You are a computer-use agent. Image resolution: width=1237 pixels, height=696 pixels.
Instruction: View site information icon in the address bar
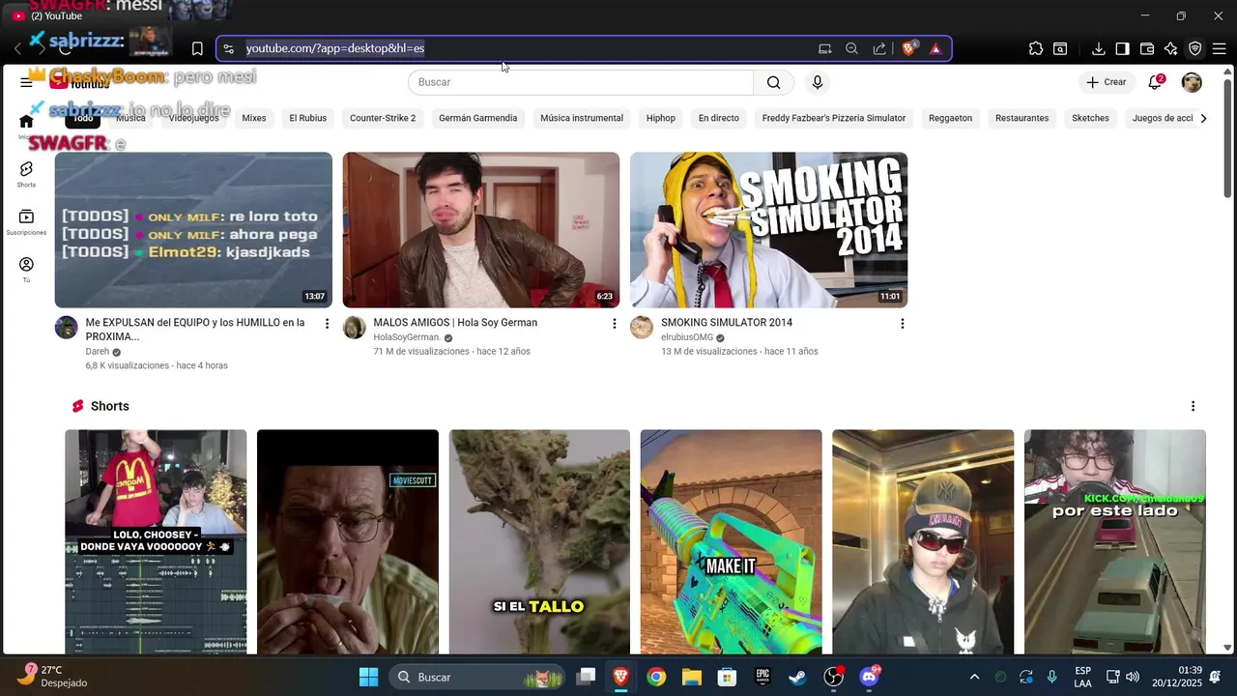(x=228, y=48)
